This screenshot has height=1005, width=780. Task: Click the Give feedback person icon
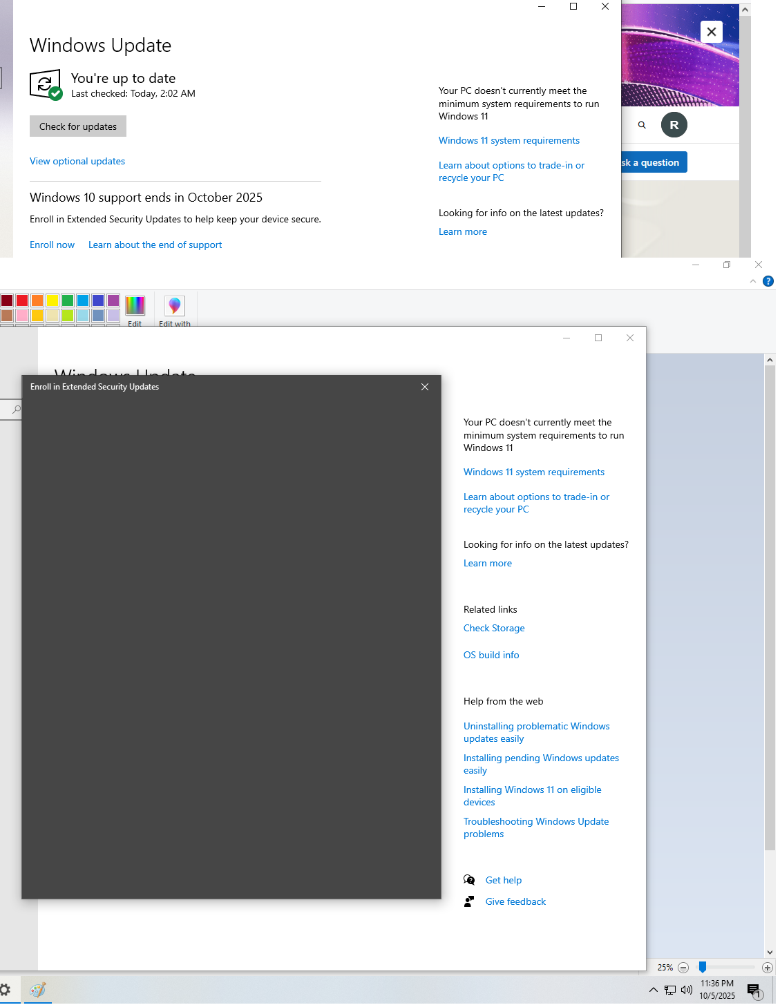coord(469,901)
